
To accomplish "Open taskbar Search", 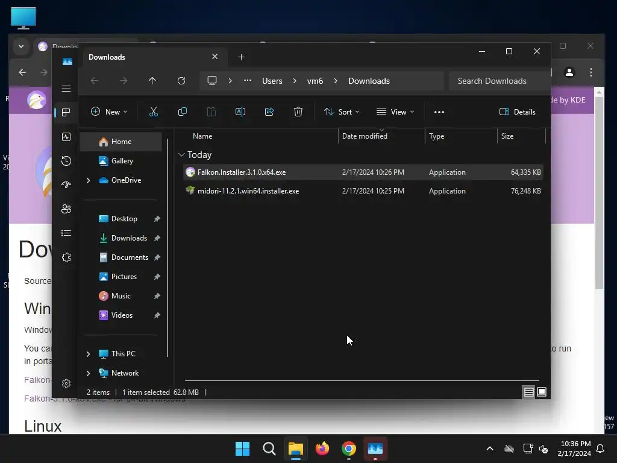I will click(269, 449).
